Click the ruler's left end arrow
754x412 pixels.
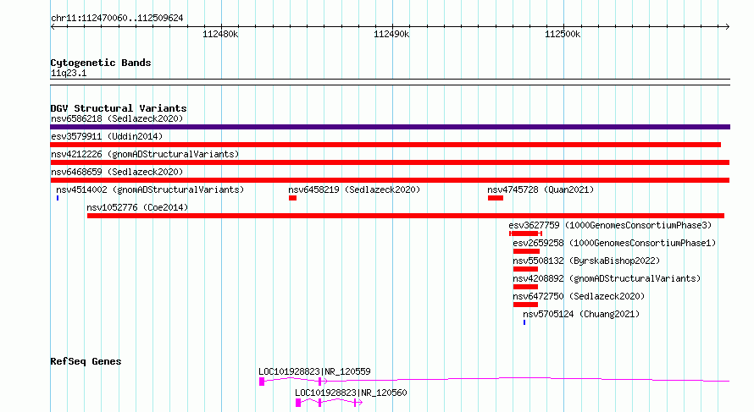click(53, 26)
